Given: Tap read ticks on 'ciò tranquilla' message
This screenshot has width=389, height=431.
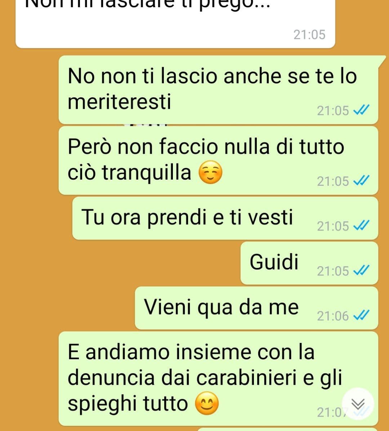Looking at the screenshot, I should pyautogui.click(x=361, y=181).
